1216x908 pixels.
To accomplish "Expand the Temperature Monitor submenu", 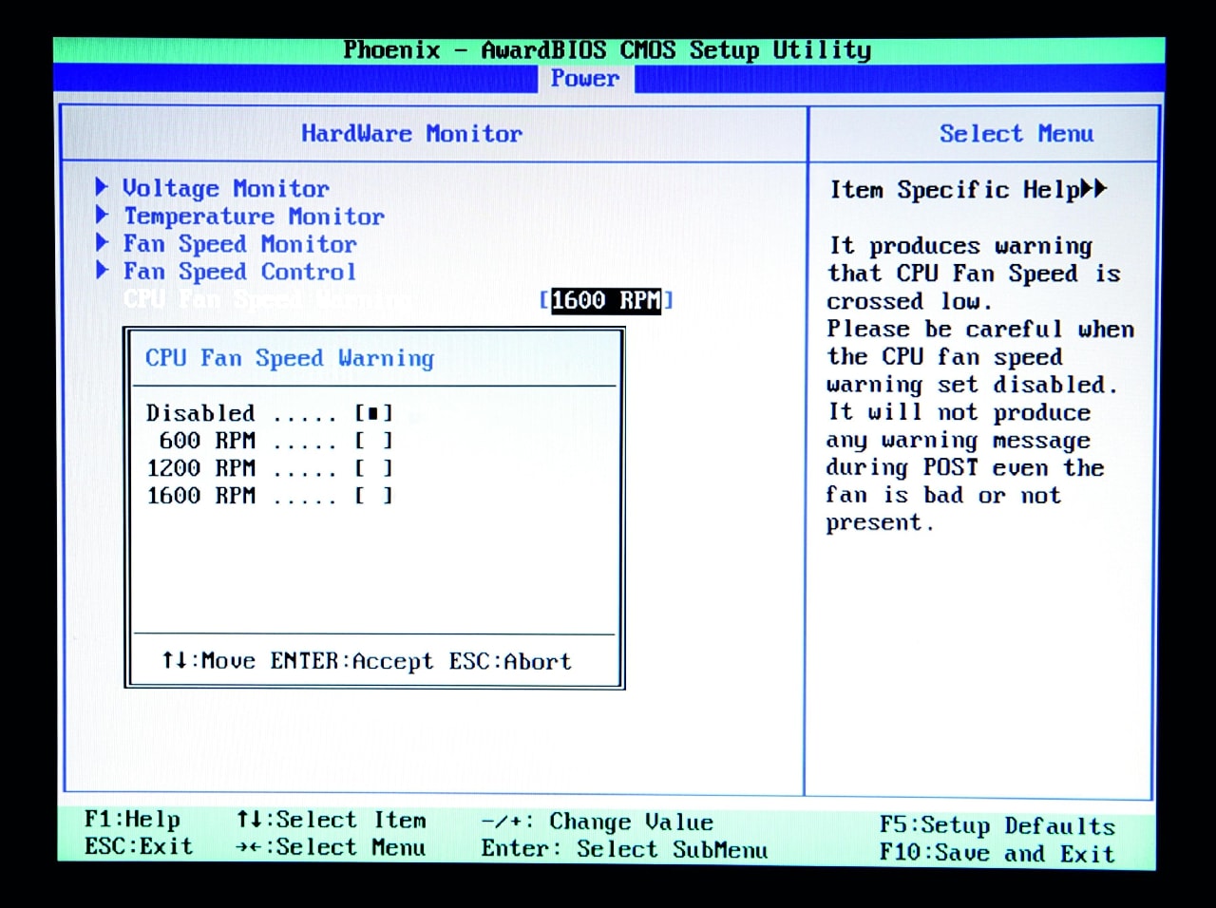I will click(254, 217).
